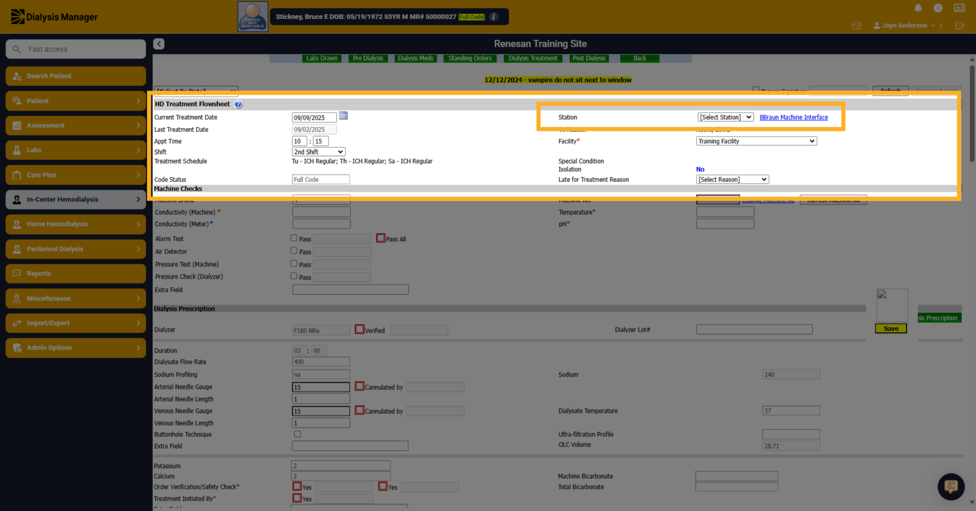Click the Reports sidebar icon
This screenshot has height=511, width=976.
[17, 274]
